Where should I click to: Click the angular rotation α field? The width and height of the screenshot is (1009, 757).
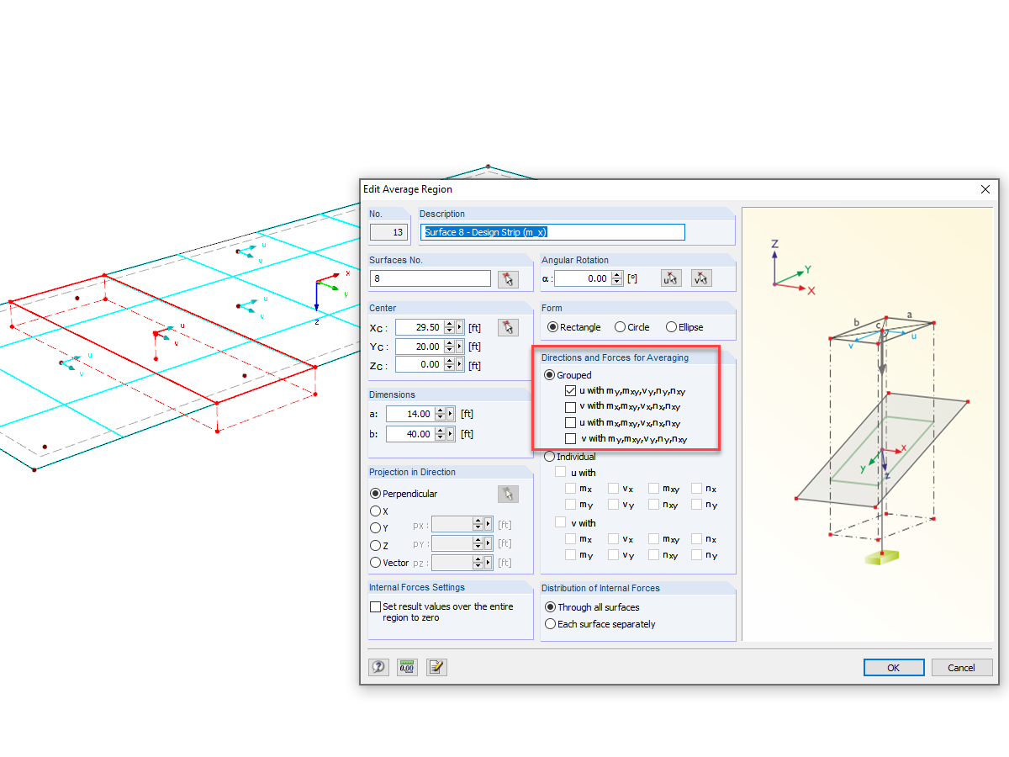(x=583, y=278)
